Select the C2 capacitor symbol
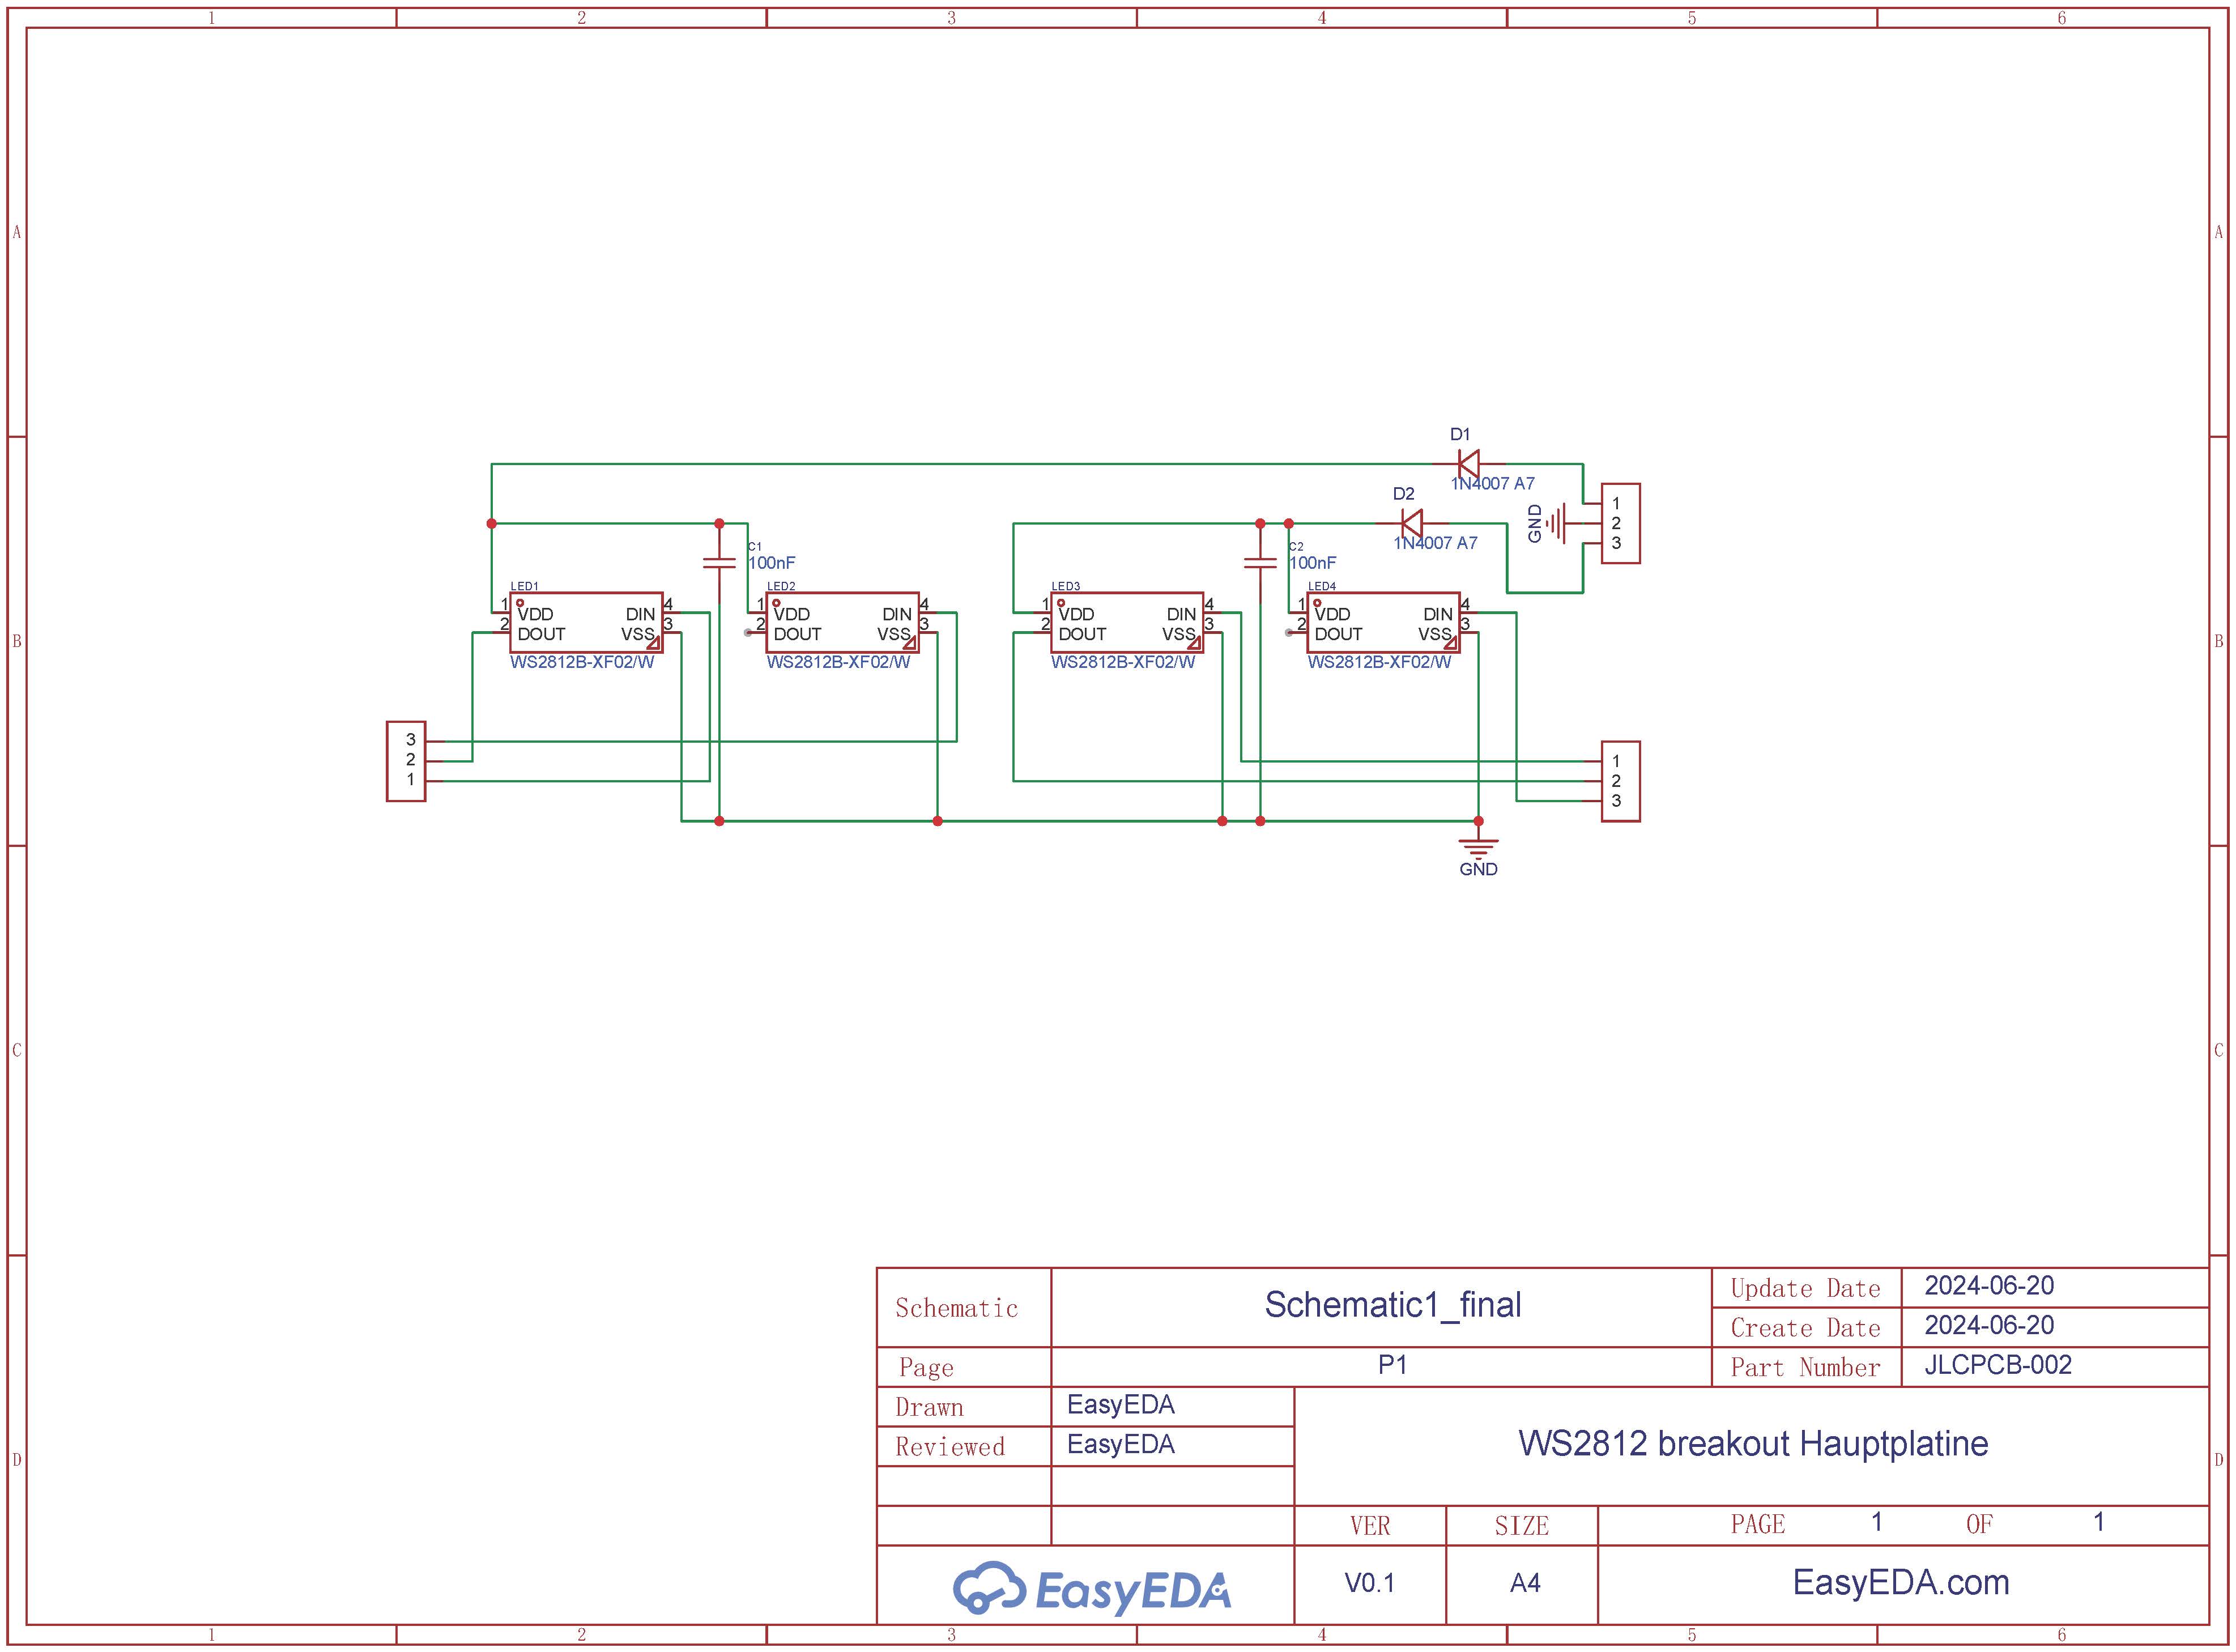2236x1652 pixels. point(1260,563)
